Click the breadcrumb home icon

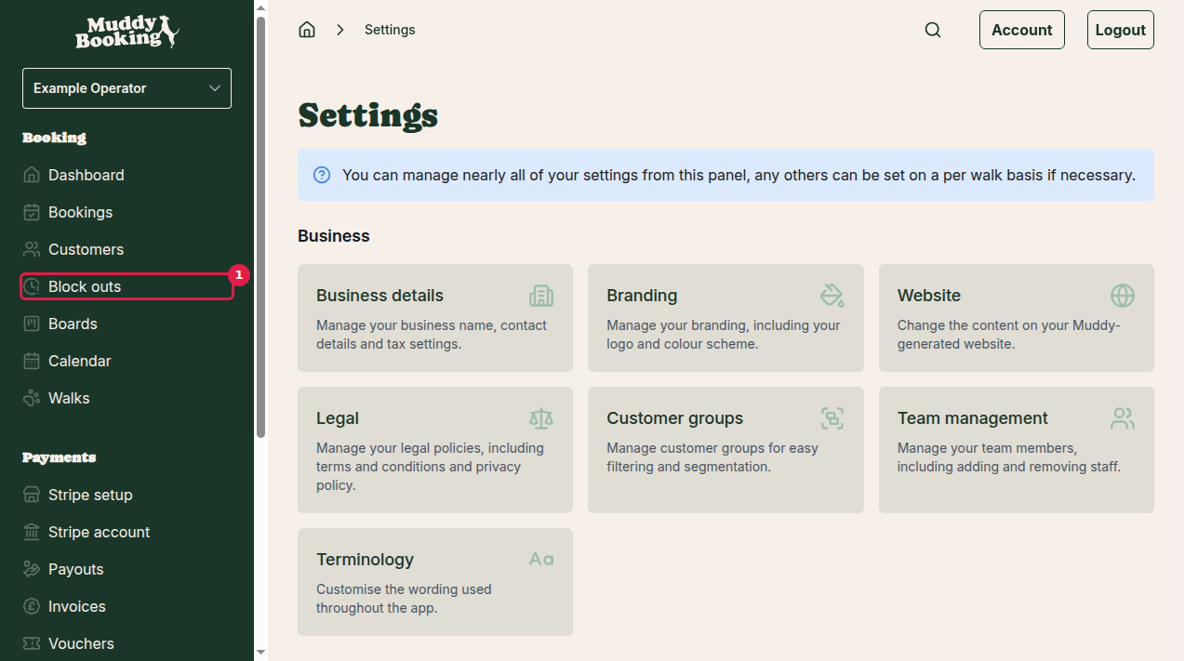307,29
